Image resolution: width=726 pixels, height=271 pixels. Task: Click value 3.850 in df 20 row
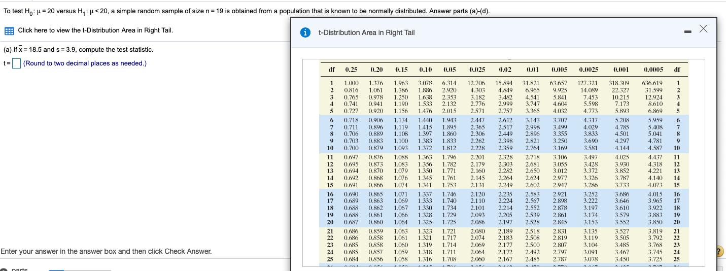pos(655,222)
